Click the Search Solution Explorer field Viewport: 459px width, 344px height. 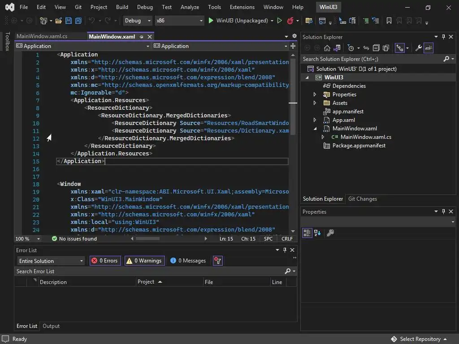click(372, 59)
